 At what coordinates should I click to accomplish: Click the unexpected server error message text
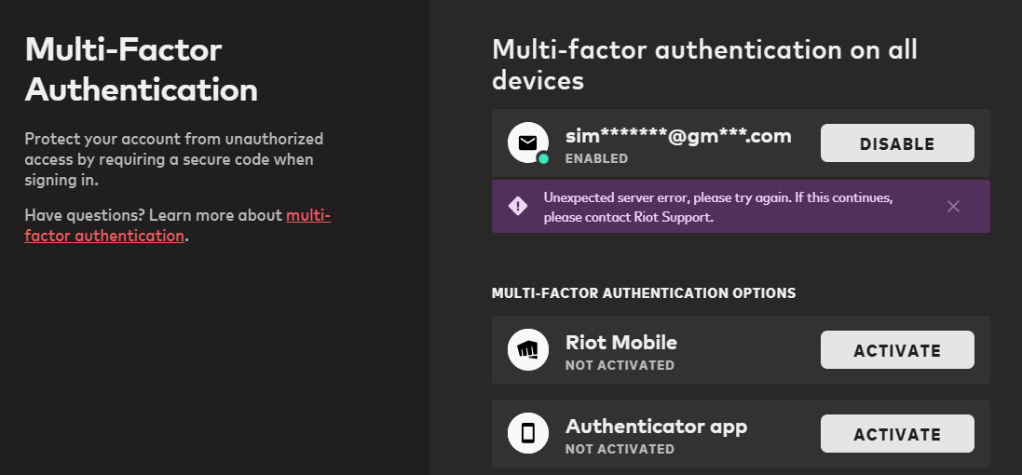pyautogui.click(x=718, y=207)
